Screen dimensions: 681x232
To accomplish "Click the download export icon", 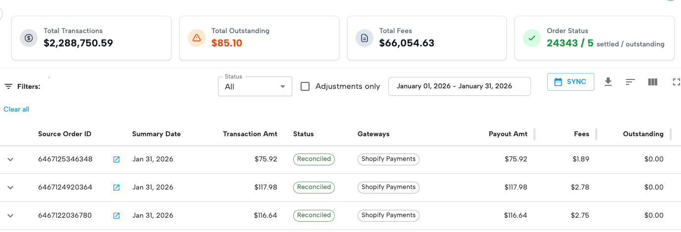I will click(x=608, y=82).
